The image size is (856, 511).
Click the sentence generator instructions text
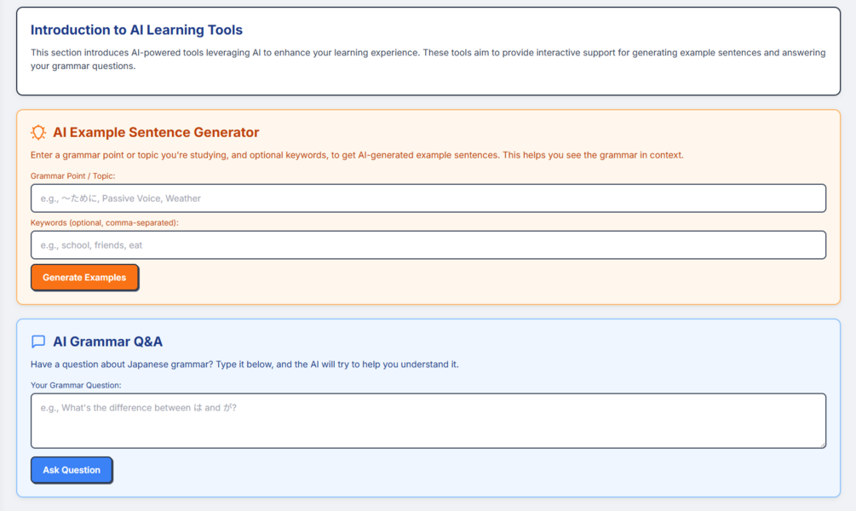tap(356, 155)
